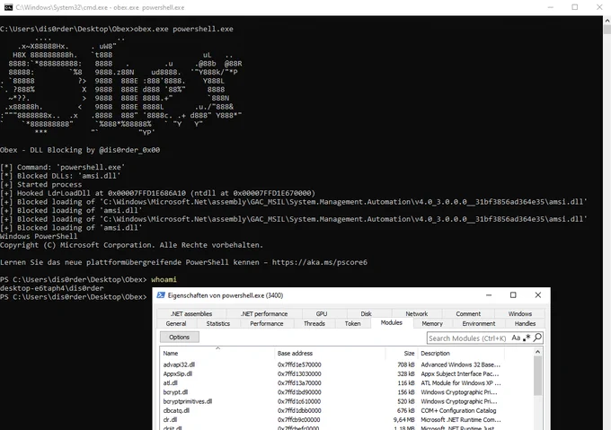Close the powershell.exe properties dialog
The height and width of the screenshot is (430, 611).
[x=537, y=295]
